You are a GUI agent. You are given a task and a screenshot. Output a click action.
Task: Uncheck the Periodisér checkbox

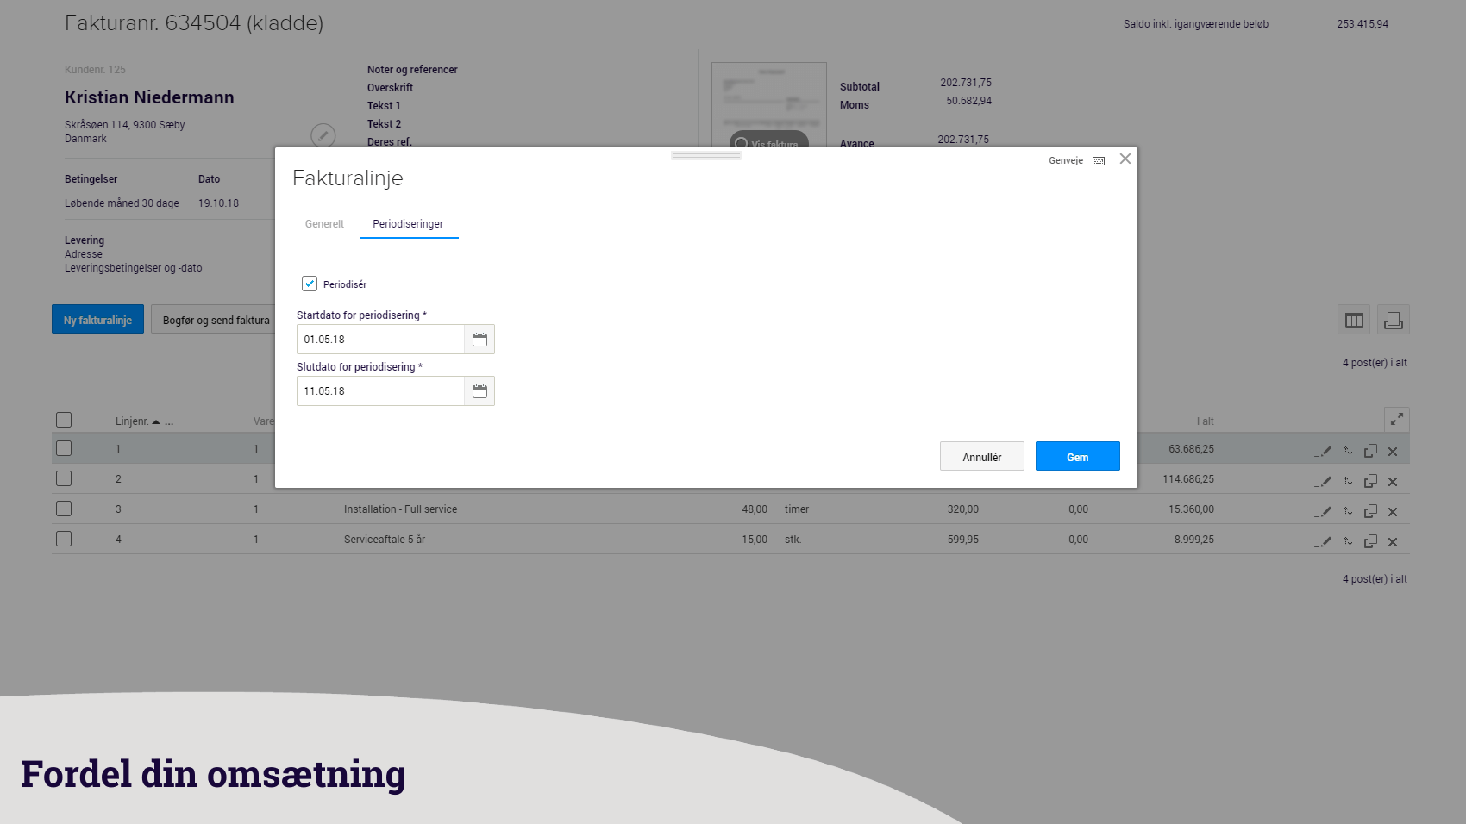point(310,284)
